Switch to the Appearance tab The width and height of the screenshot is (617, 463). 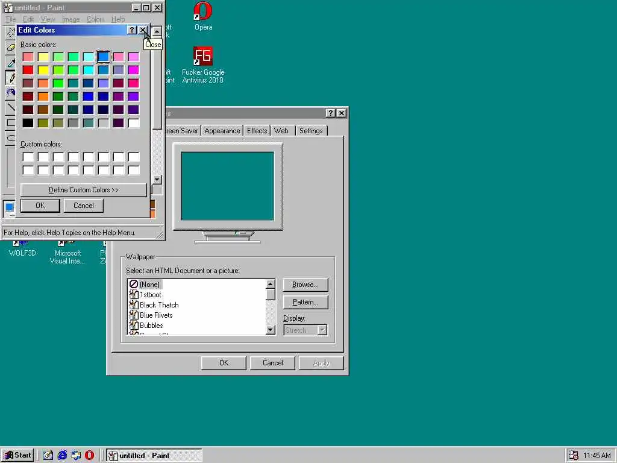pyautogui.click(x=222, y=131)
